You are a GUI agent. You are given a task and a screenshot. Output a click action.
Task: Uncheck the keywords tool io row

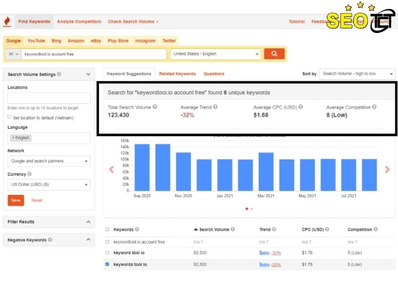107,264
